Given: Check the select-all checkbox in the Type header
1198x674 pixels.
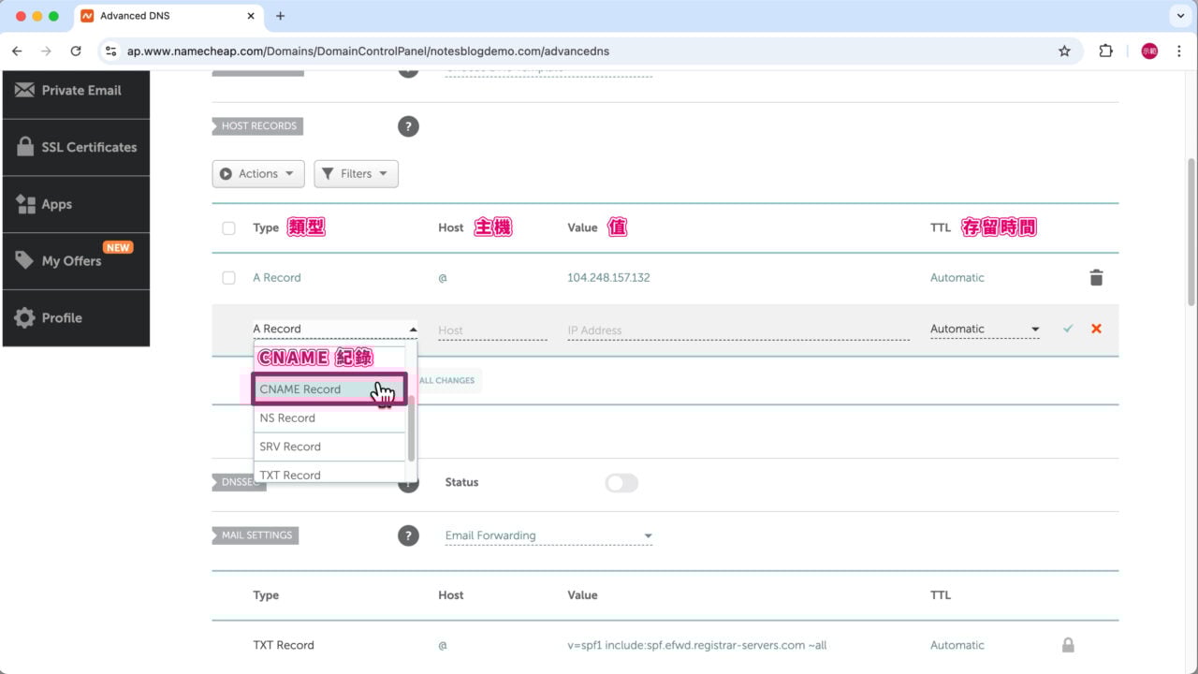Looking at the screenshot, I should tap(228, 228).
